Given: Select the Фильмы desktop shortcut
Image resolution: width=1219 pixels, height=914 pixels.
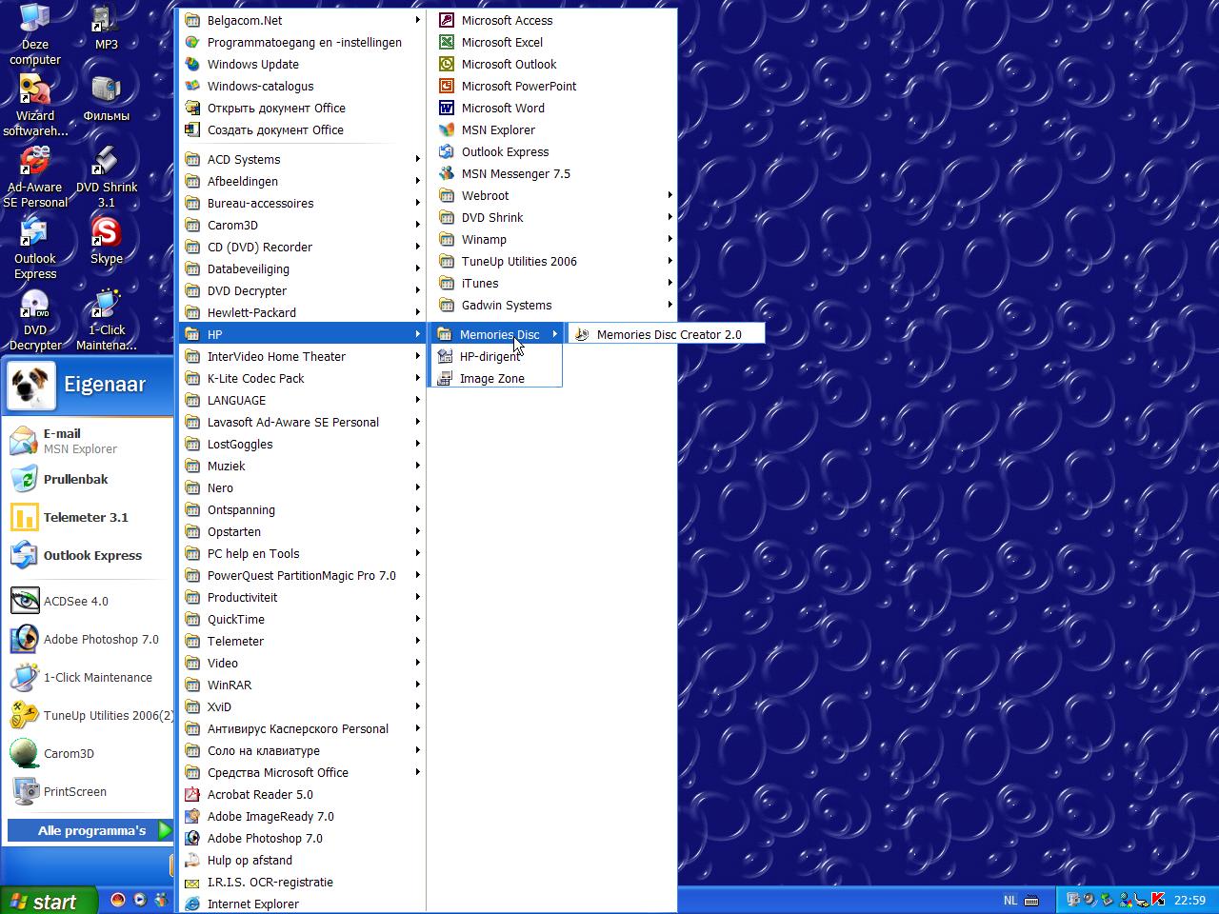Looking at the screenshot, I should tap(106, 98).
